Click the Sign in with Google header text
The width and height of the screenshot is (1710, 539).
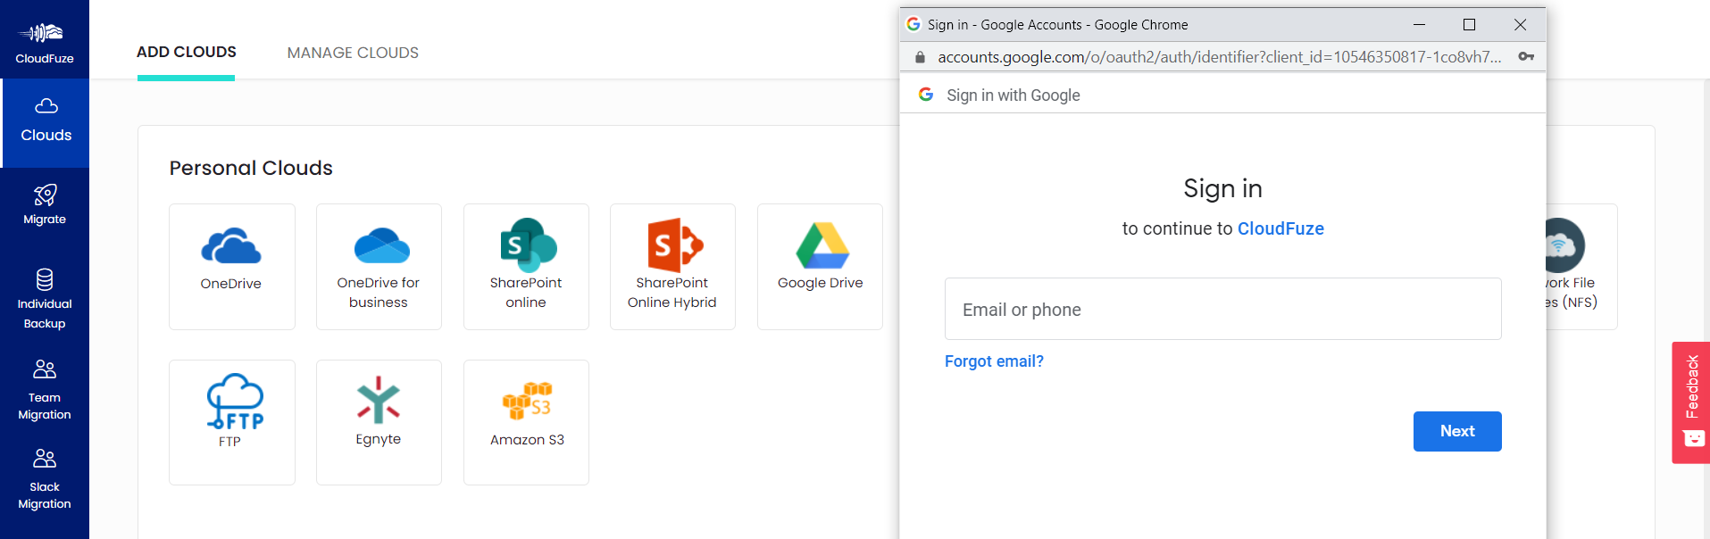point(1013,95)
